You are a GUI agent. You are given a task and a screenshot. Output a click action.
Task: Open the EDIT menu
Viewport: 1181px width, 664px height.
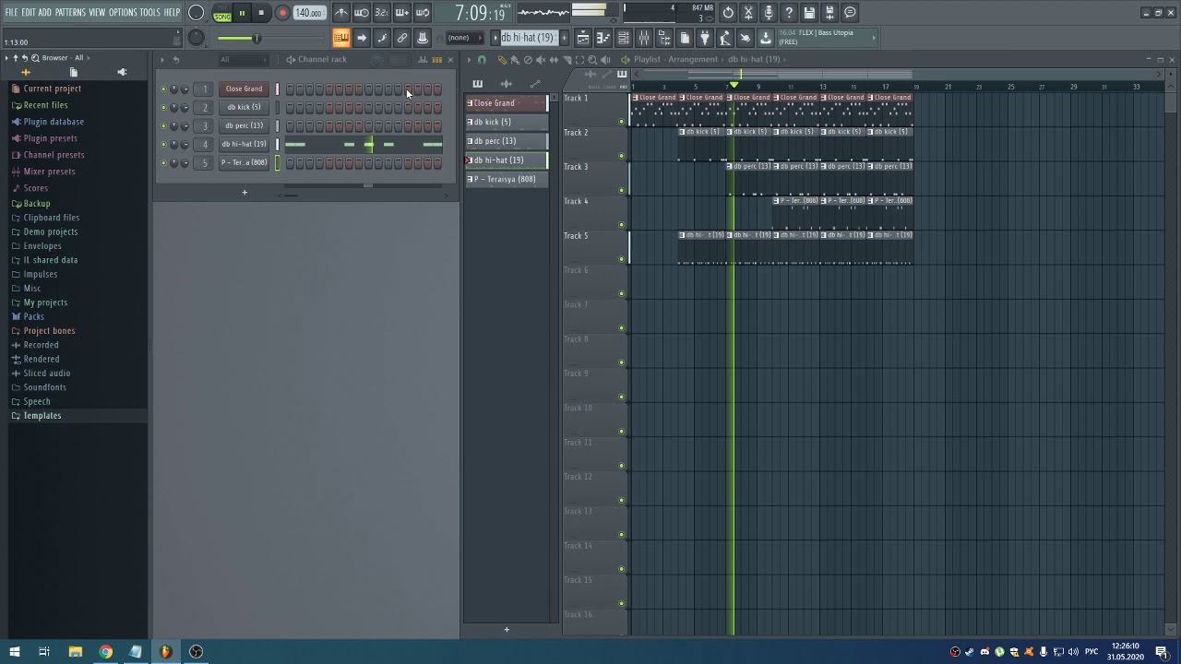coord(29,12)
